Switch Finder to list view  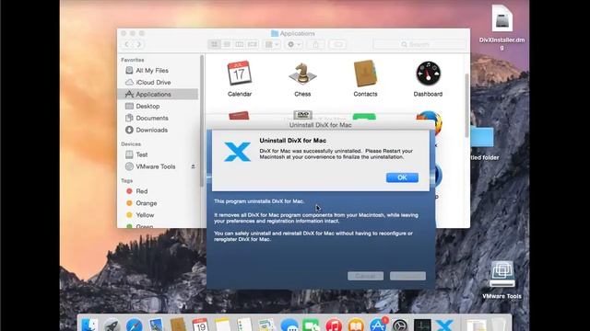coord(227,44)
